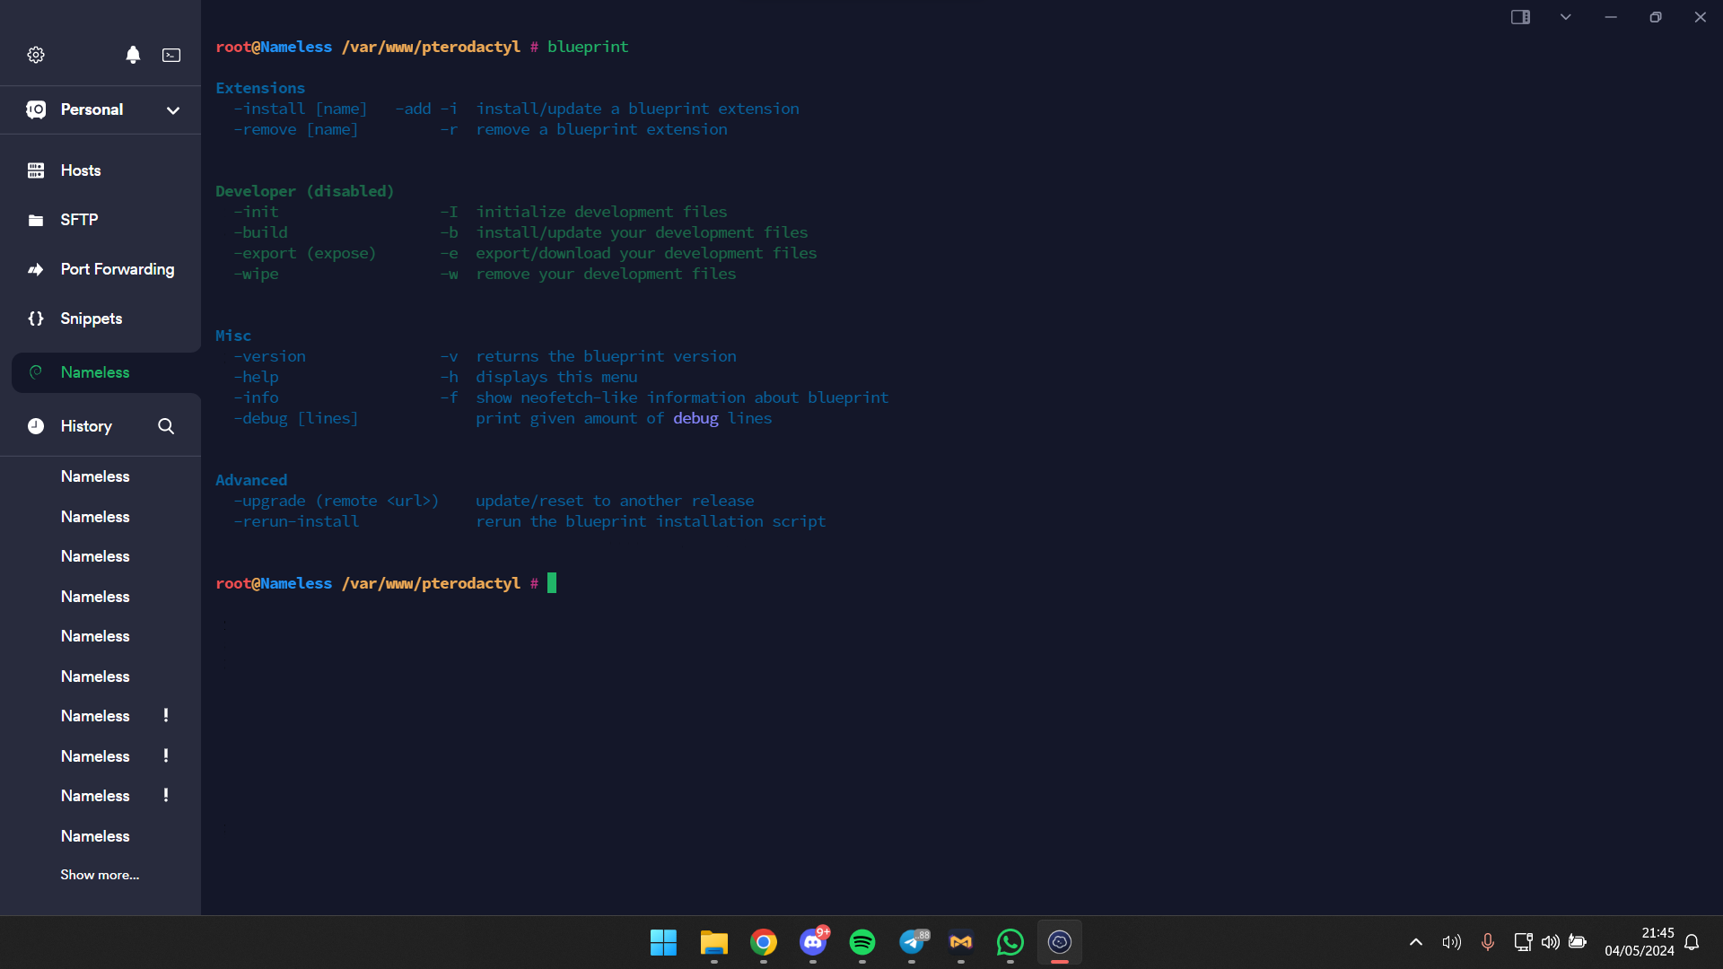
Task: Click the History clock icon
Action: click(x=36, y=426)
